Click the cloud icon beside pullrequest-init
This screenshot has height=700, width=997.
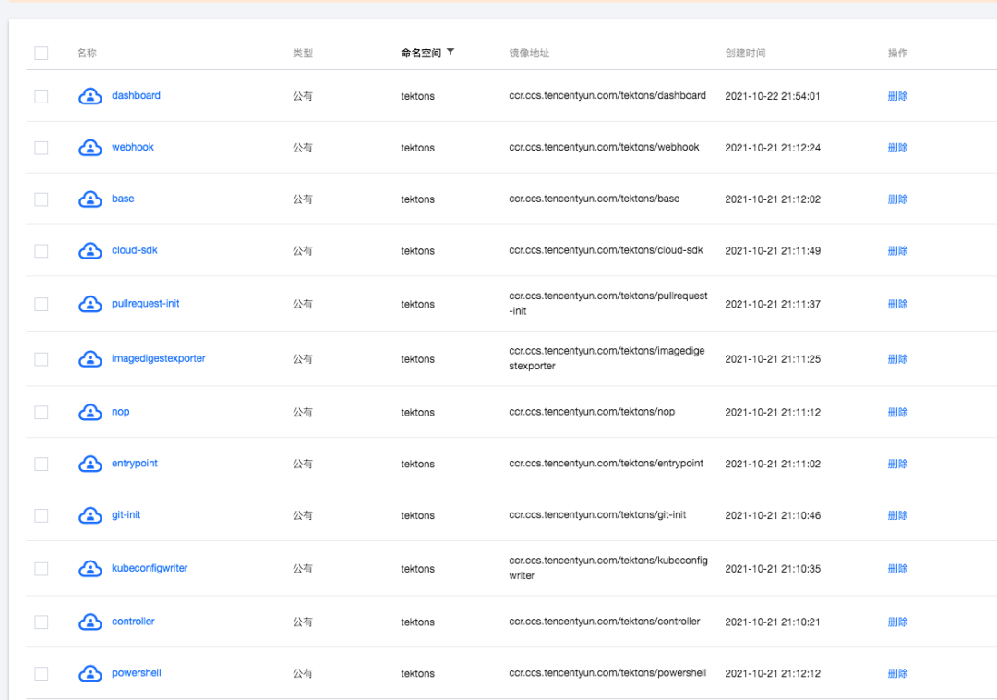(x=90, y=304)
